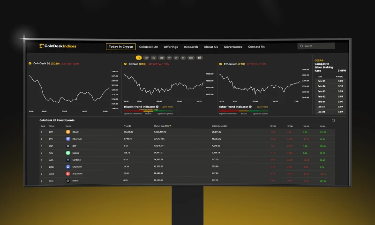This screenshot has width=375, height=225.
Task: Click the BTC ticker cell
Action: [51, 132]
